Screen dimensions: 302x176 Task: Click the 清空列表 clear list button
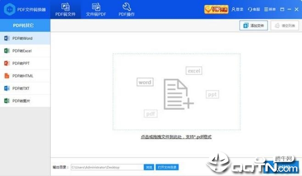(285, 25)
